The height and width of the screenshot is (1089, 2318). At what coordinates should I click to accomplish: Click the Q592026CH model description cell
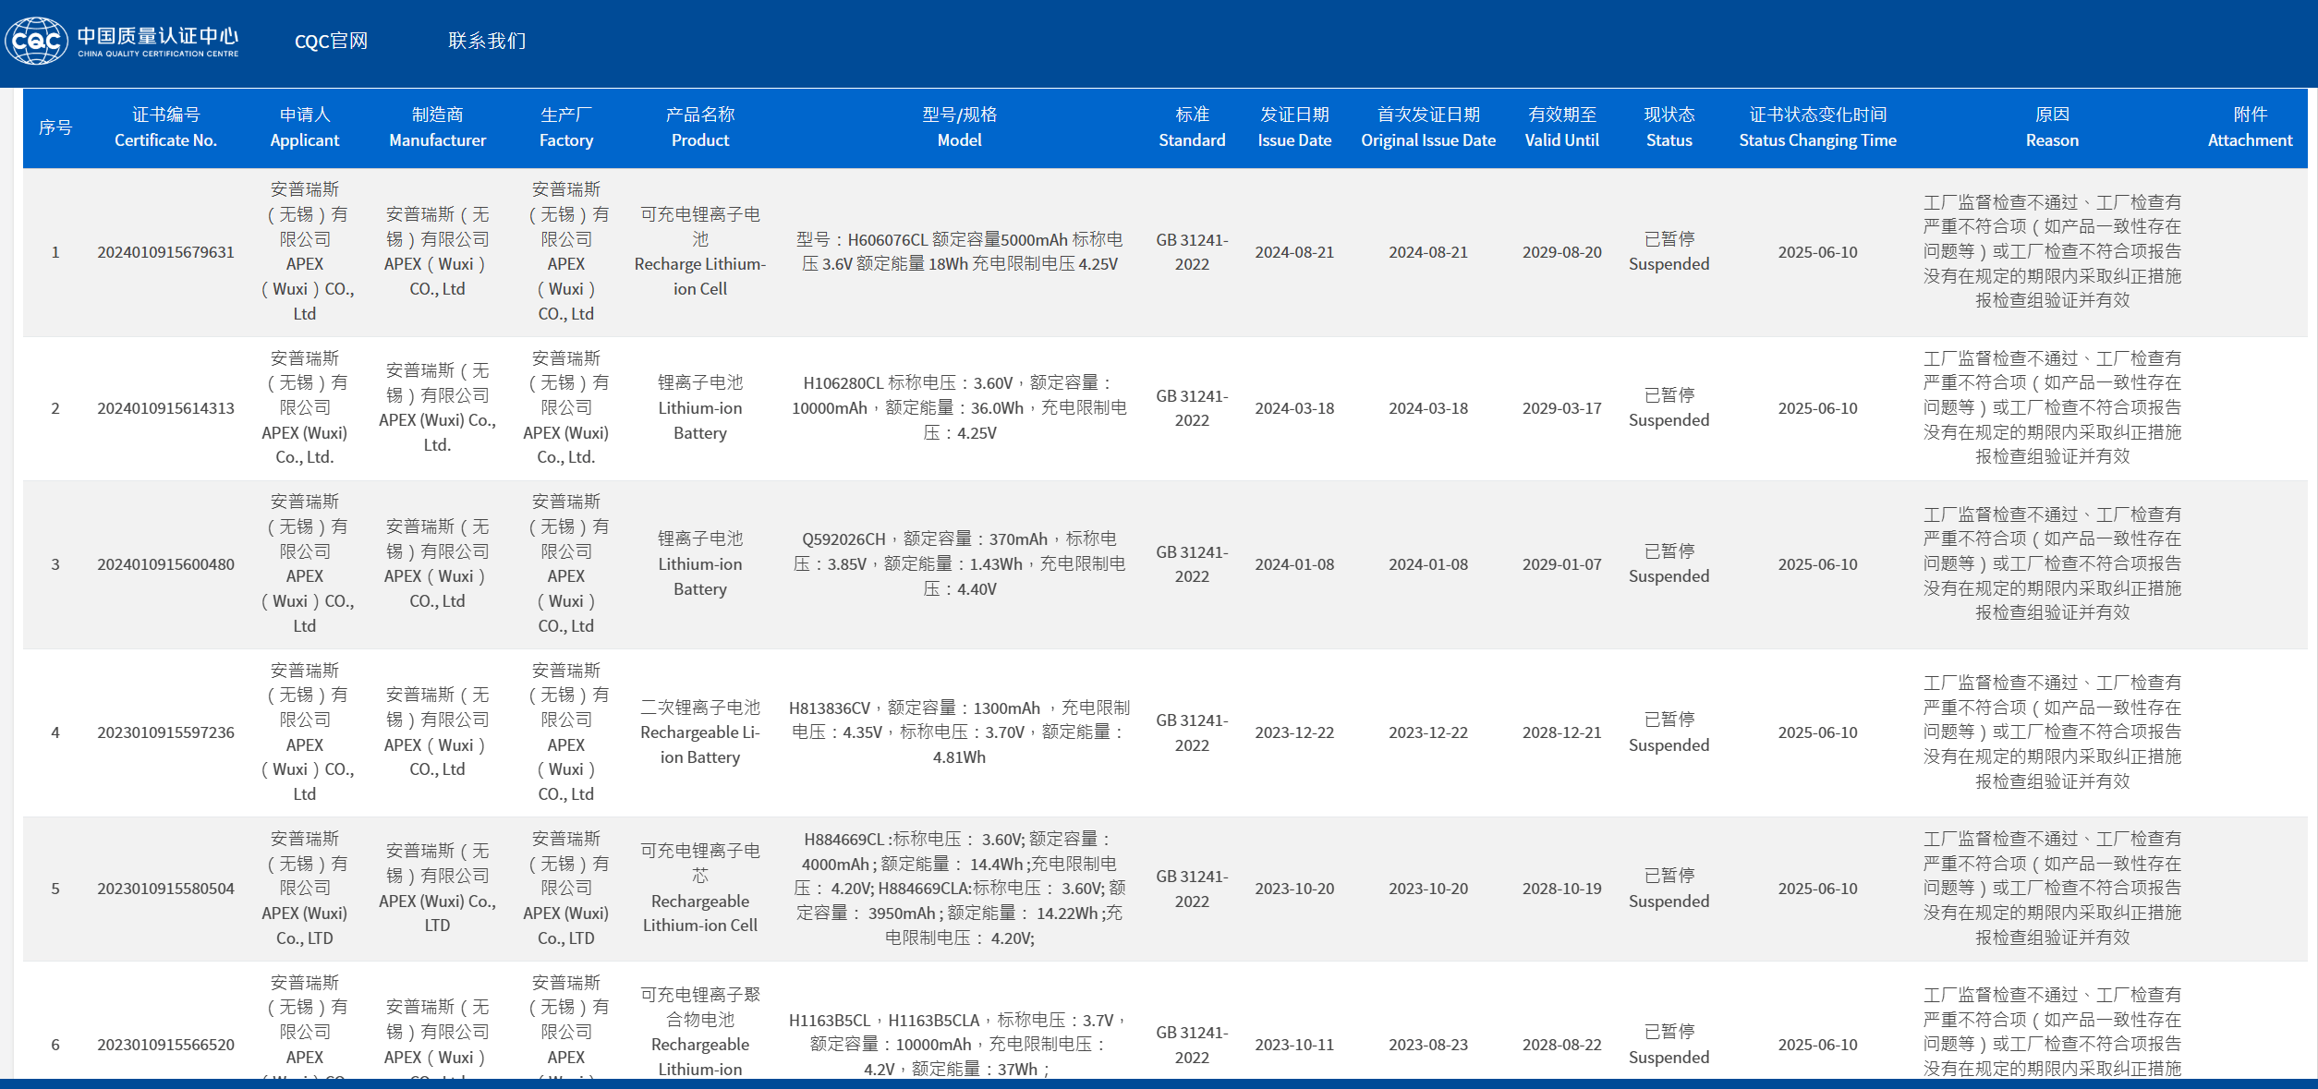point(959,564)
